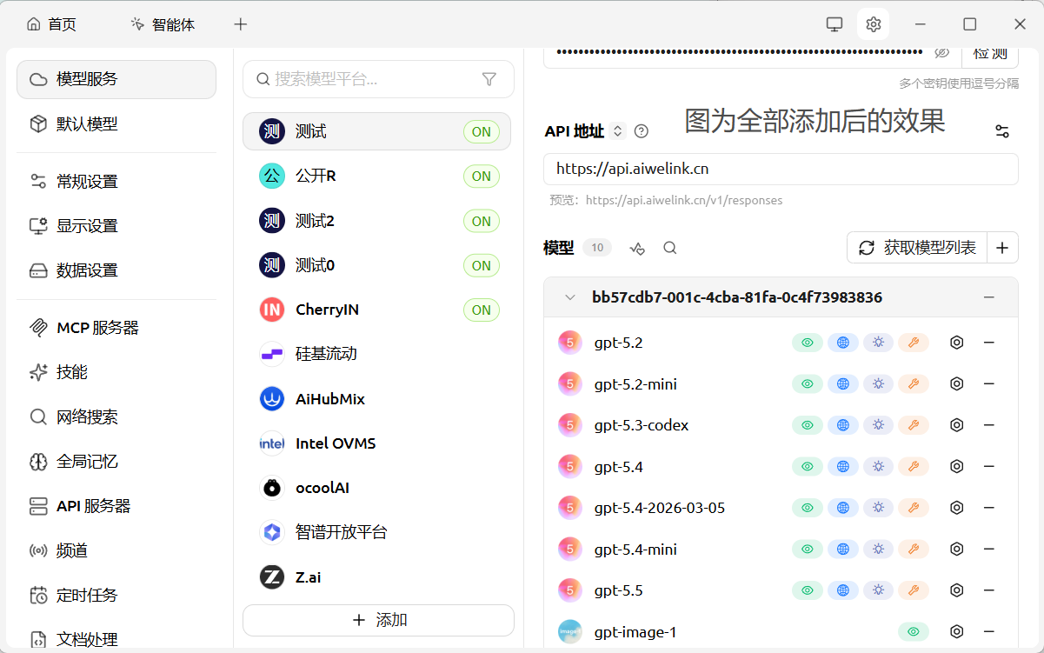Open settings for gpt-5.2 model

pyautogui.click(x=957, y=343)
